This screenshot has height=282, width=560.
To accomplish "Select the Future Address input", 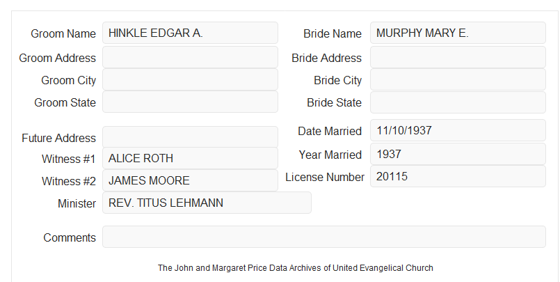I will click(190, 137).
